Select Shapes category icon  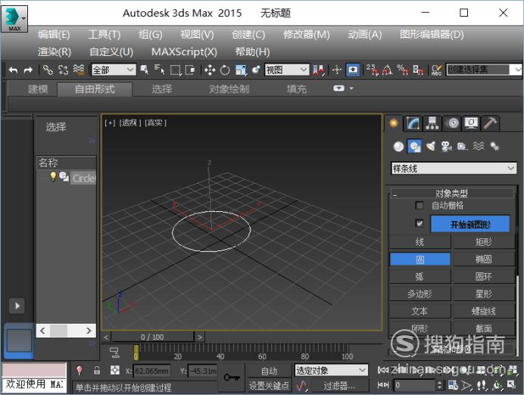pyautogui.click(x=414, y=147)
